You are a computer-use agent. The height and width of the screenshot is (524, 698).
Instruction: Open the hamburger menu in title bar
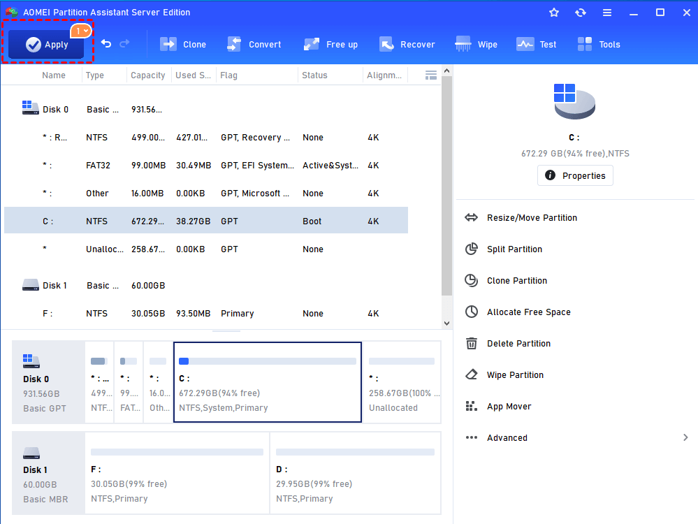click(606, 13)
